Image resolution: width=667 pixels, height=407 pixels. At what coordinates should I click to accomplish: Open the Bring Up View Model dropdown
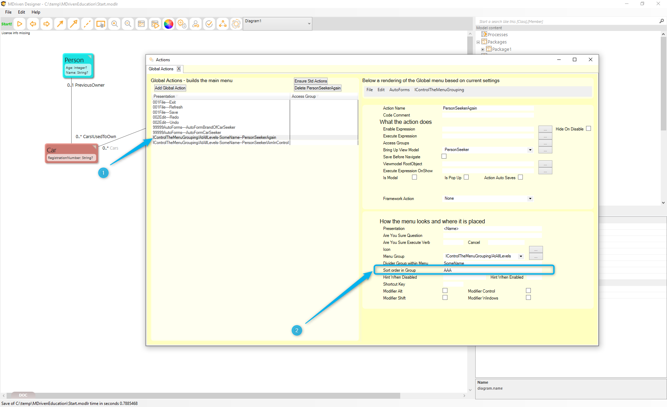pyautogui.click(x=530, y=150)
